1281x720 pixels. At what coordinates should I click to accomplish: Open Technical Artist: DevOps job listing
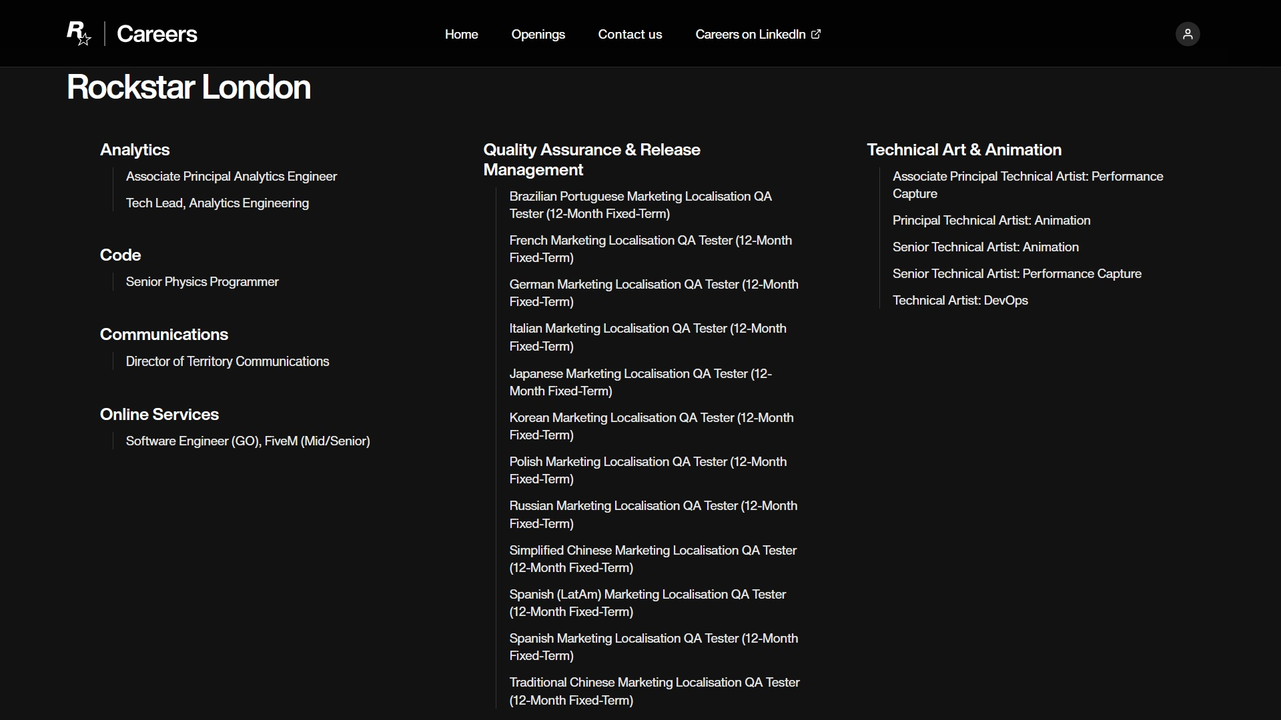tap(959, 300)
